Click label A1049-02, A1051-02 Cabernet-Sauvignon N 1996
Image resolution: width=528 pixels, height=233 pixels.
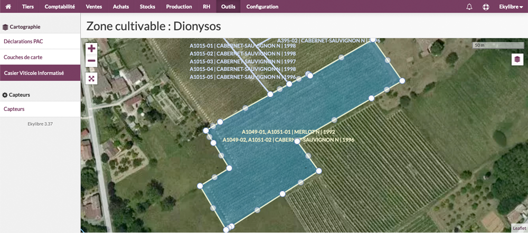point(289,139)
